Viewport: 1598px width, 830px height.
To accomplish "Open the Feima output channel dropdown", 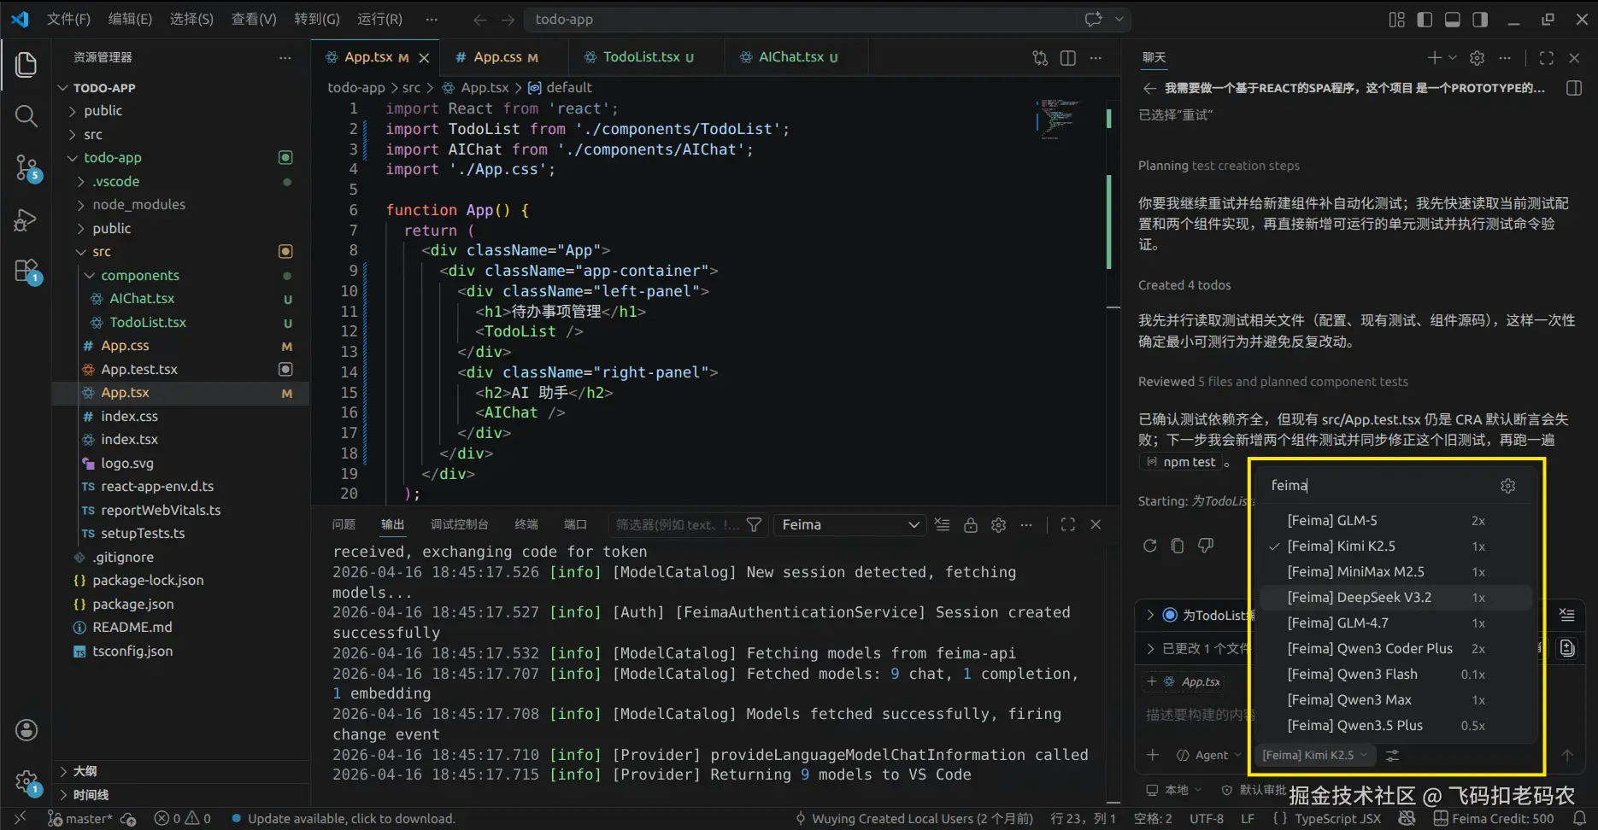I will 849,525.
